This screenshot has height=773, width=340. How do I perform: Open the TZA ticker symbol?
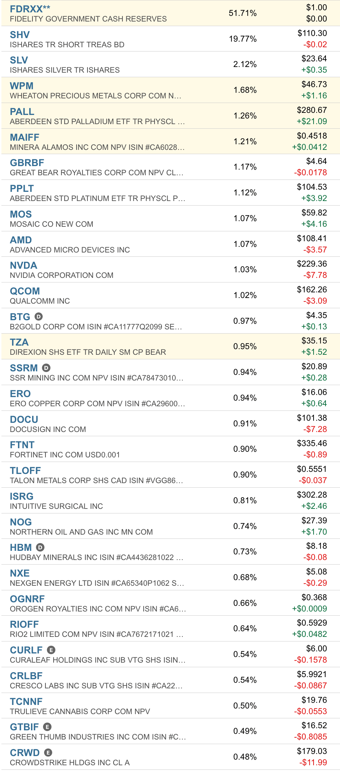click(x=19, y=342)
